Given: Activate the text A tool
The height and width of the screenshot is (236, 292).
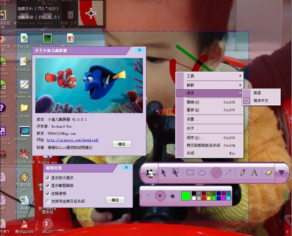Looking at the screenshot, I should [x=255, y=172].
